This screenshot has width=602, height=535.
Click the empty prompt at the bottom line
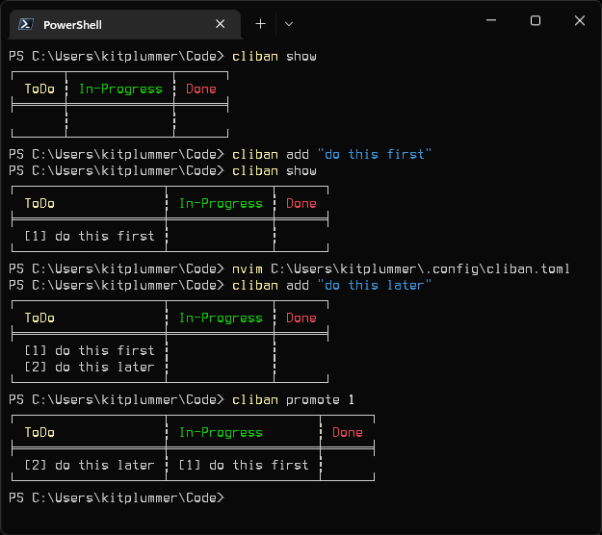[x=117, y=497]
